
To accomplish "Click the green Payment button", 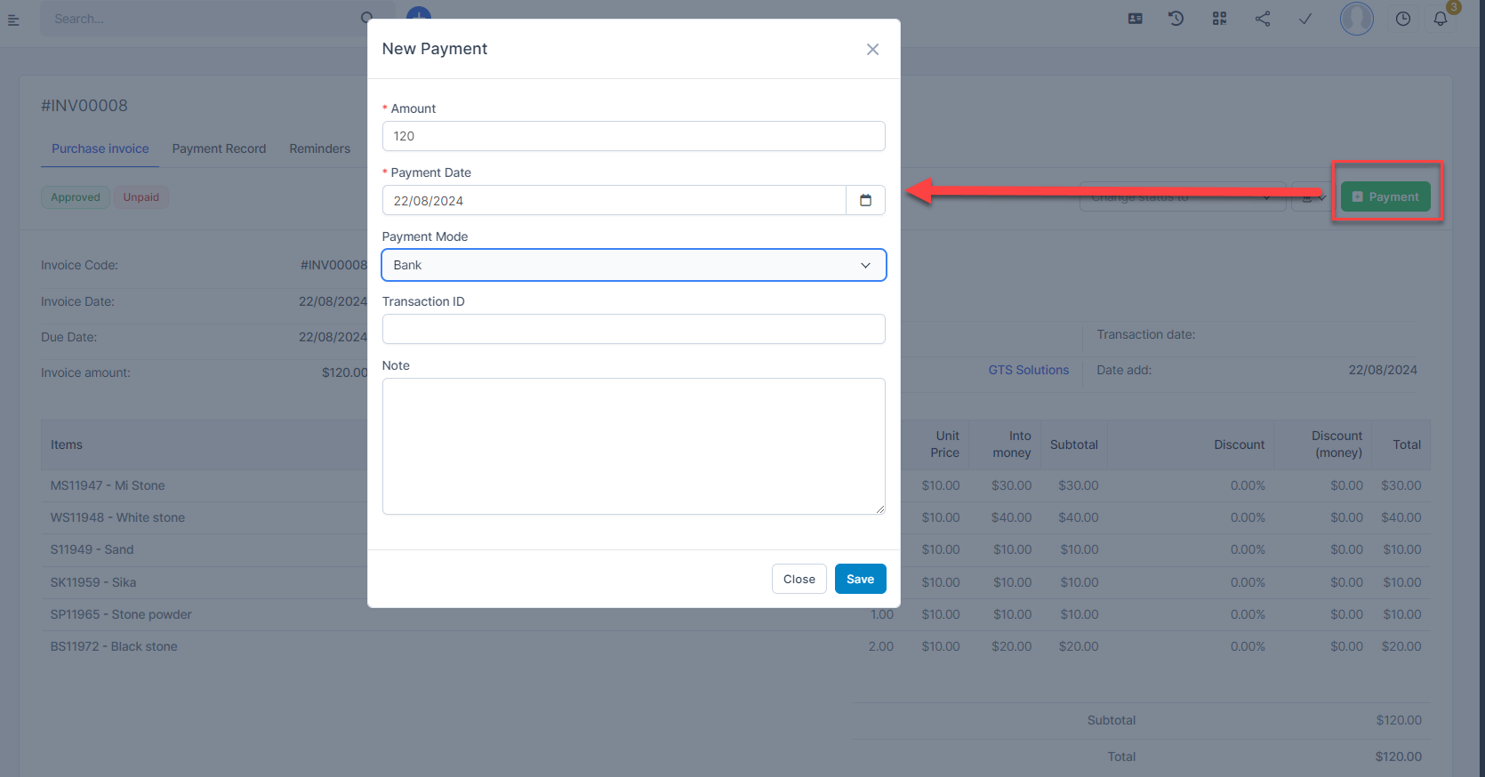I will (x=1385, y=197).
